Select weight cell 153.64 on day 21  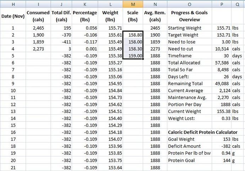click(110, 167)
